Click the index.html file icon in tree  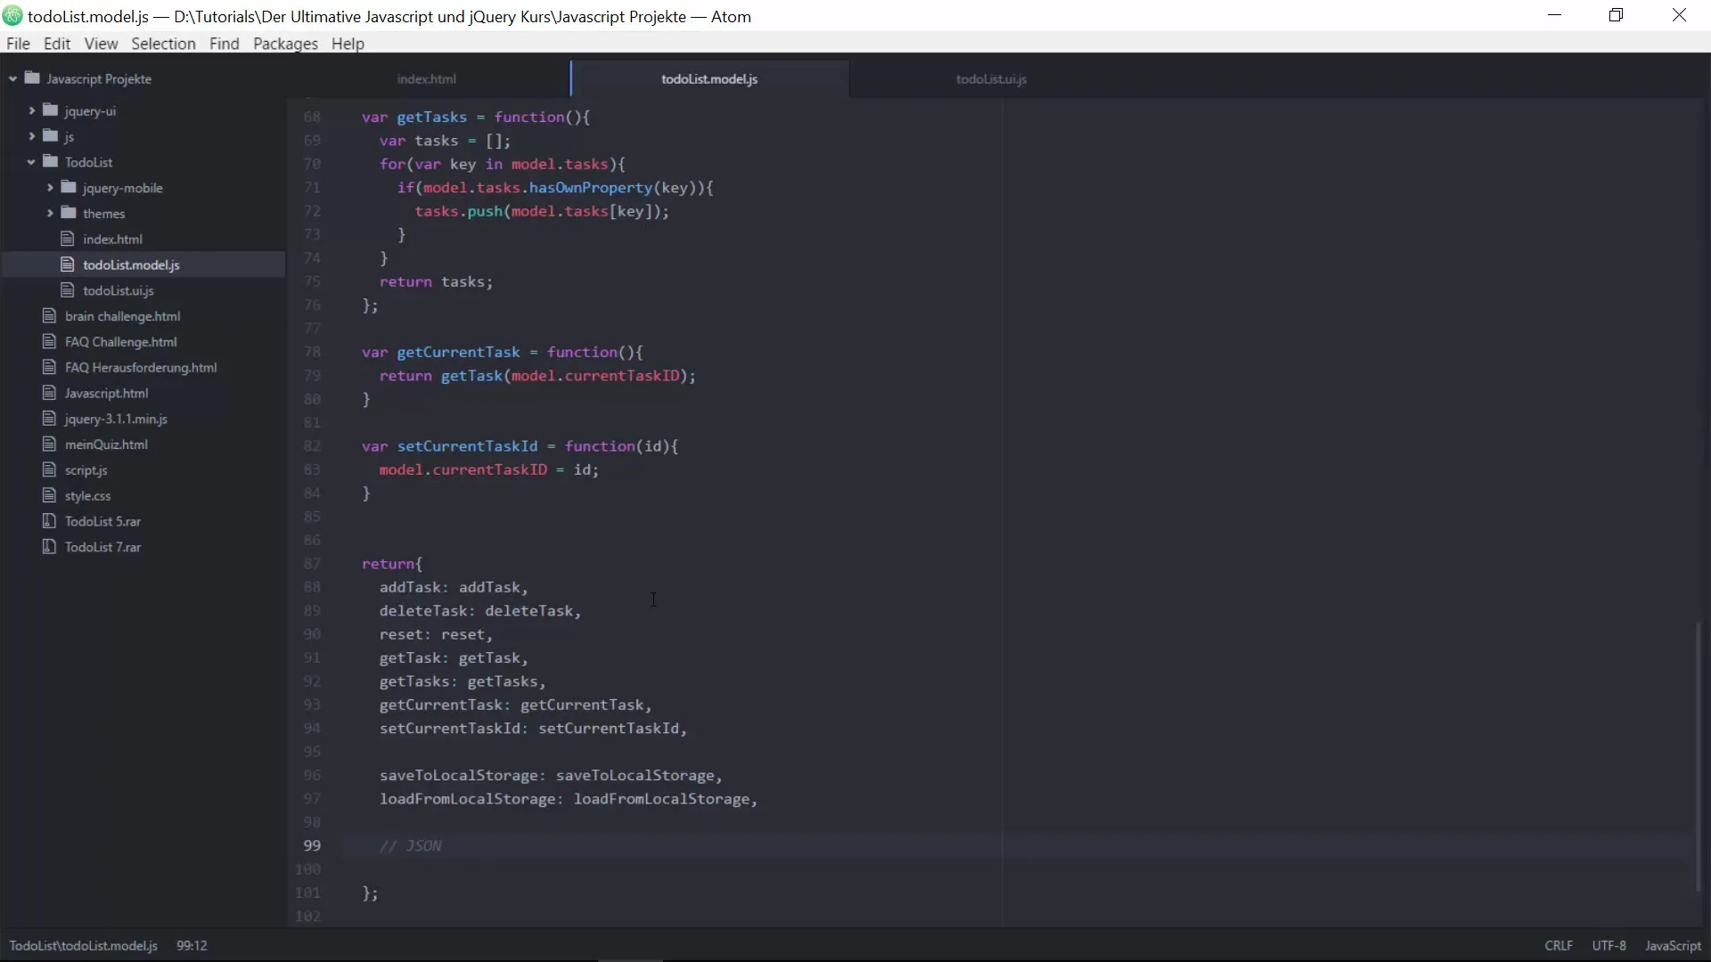point(67,239)
